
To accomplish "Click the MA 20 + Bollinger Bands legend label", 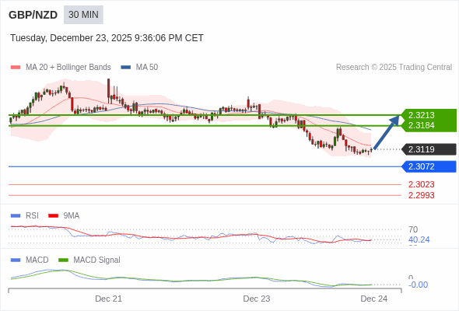I will [68, 68].
